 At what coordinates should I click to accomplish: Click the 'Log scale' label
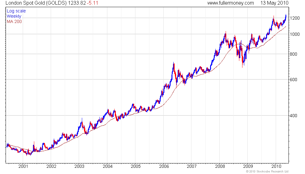point(16,11)
